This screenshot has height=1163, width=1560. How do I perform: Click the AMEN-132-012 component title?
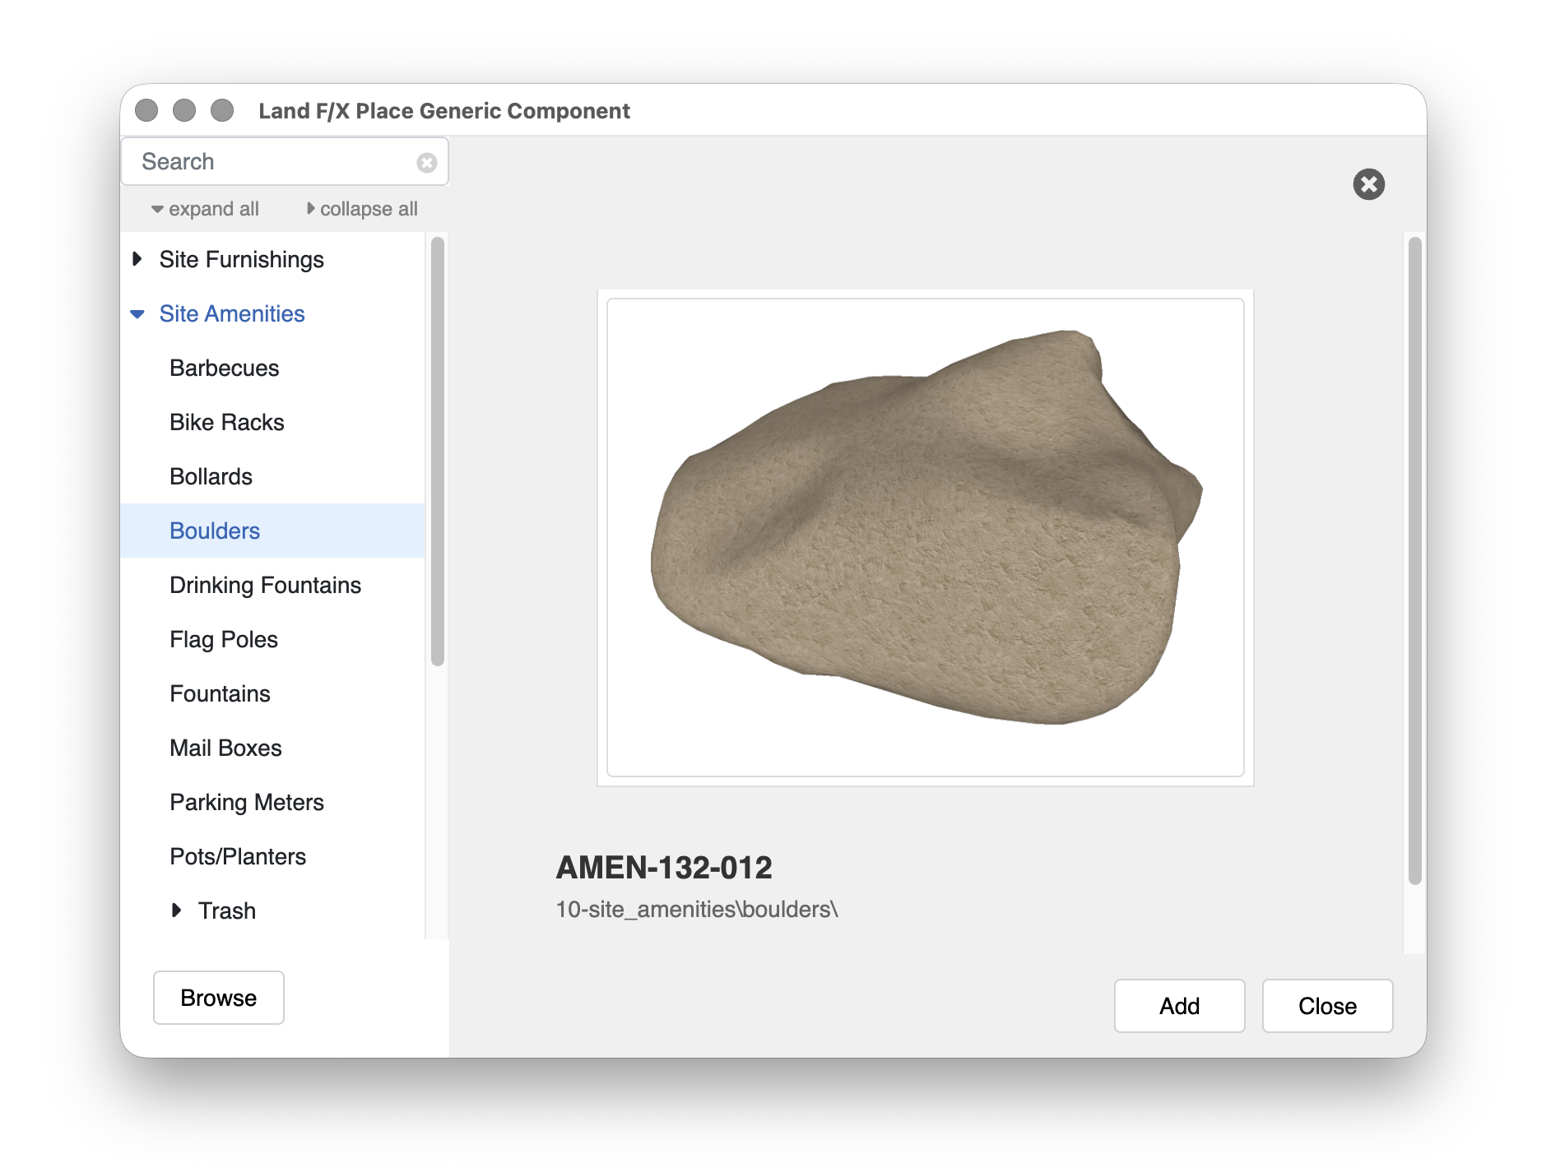[664, 867]
